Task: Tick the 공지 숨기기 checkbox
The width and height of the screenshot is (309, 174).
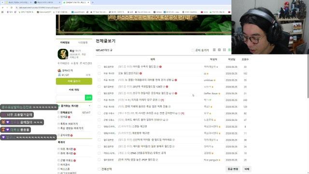Action: pyautogui.click(x=193, y=50)
